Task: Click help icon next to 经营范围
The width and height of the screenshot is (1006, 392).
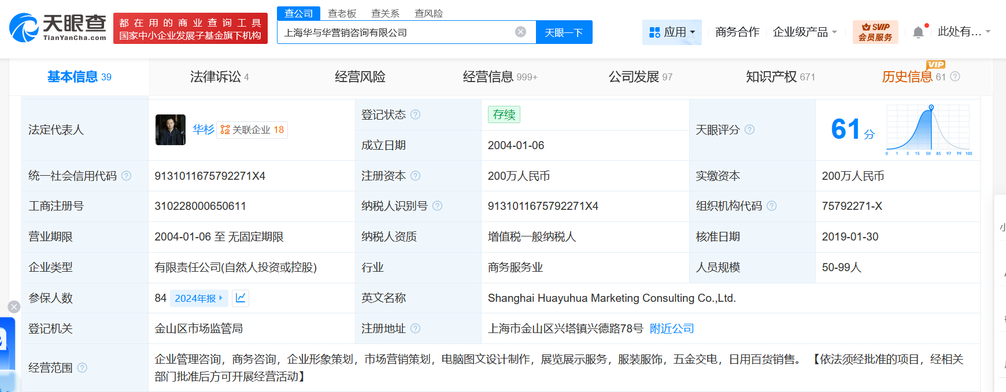Action: (x=82, y=368)
